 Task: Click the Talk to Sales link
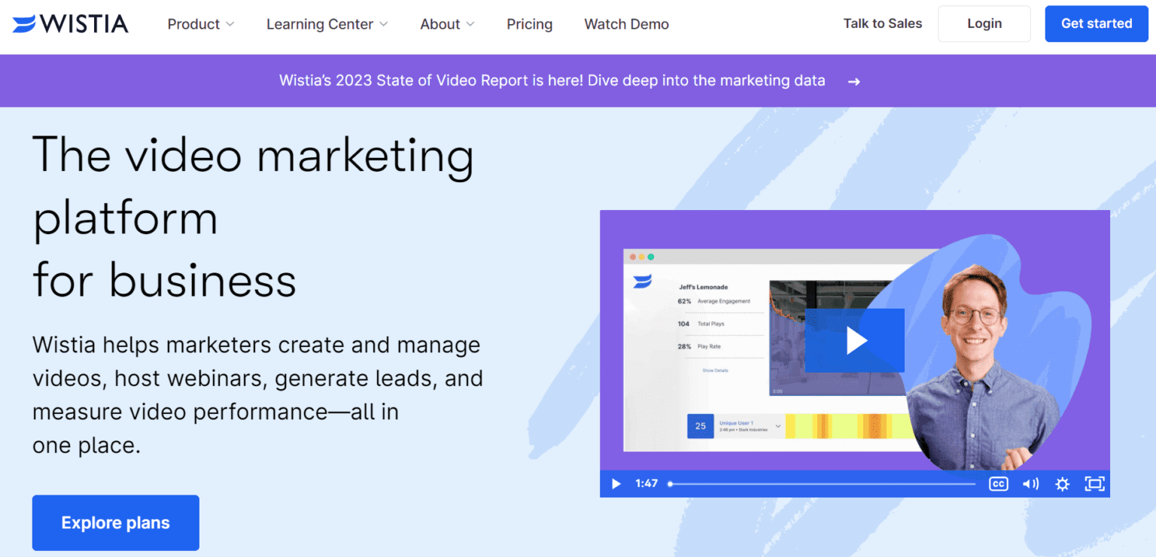coord(882,23)
